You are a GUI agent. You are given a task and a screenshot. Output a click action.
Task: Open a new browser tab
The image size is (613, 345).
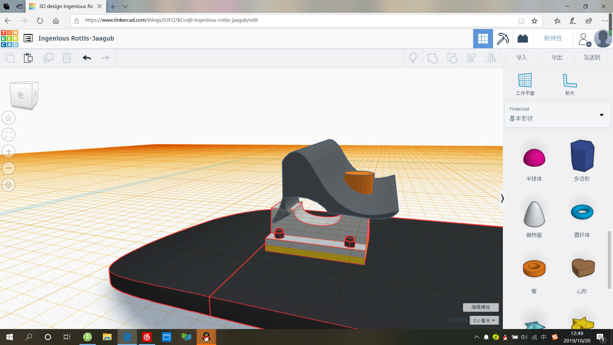(113, 6)
